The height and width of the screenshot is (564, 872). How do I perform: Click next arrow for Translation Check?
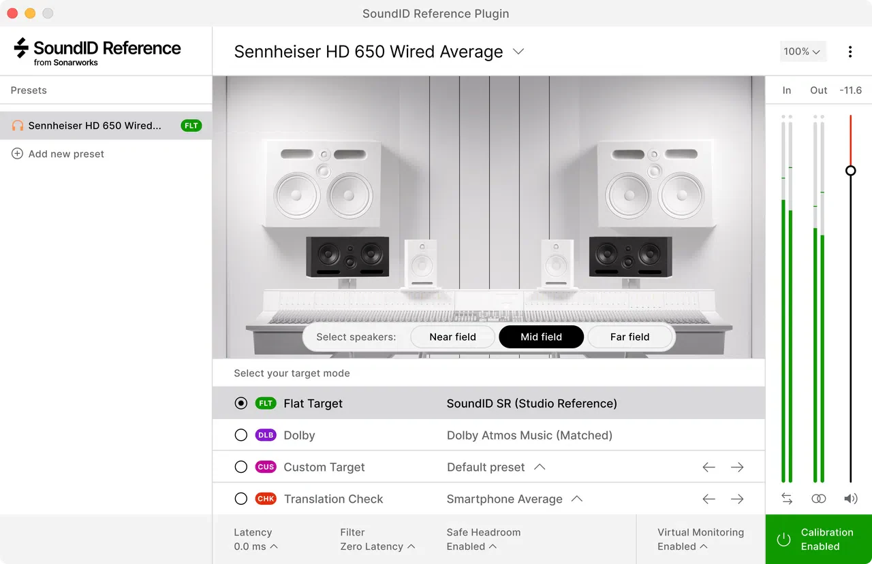pos(737,499)
